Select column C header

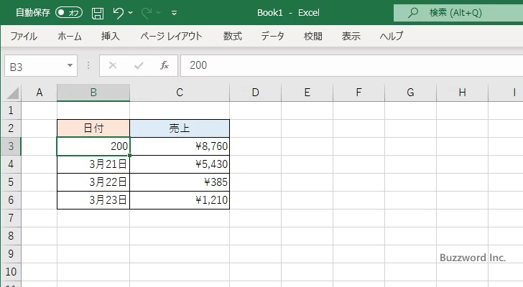[180, 92]
